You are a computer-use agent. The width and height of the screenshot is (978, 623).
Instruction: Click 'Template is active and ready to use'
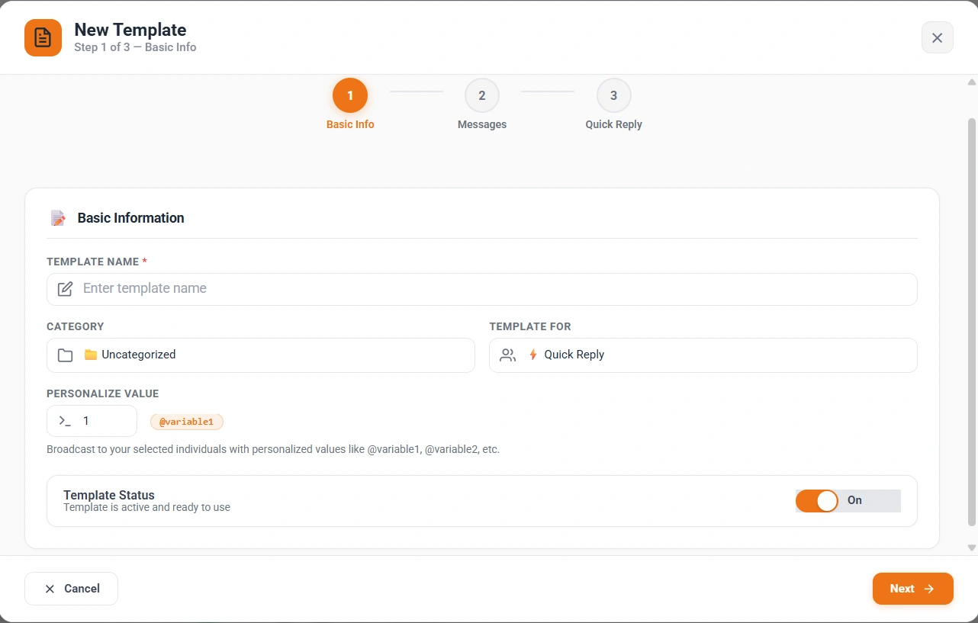click(146, 507)
